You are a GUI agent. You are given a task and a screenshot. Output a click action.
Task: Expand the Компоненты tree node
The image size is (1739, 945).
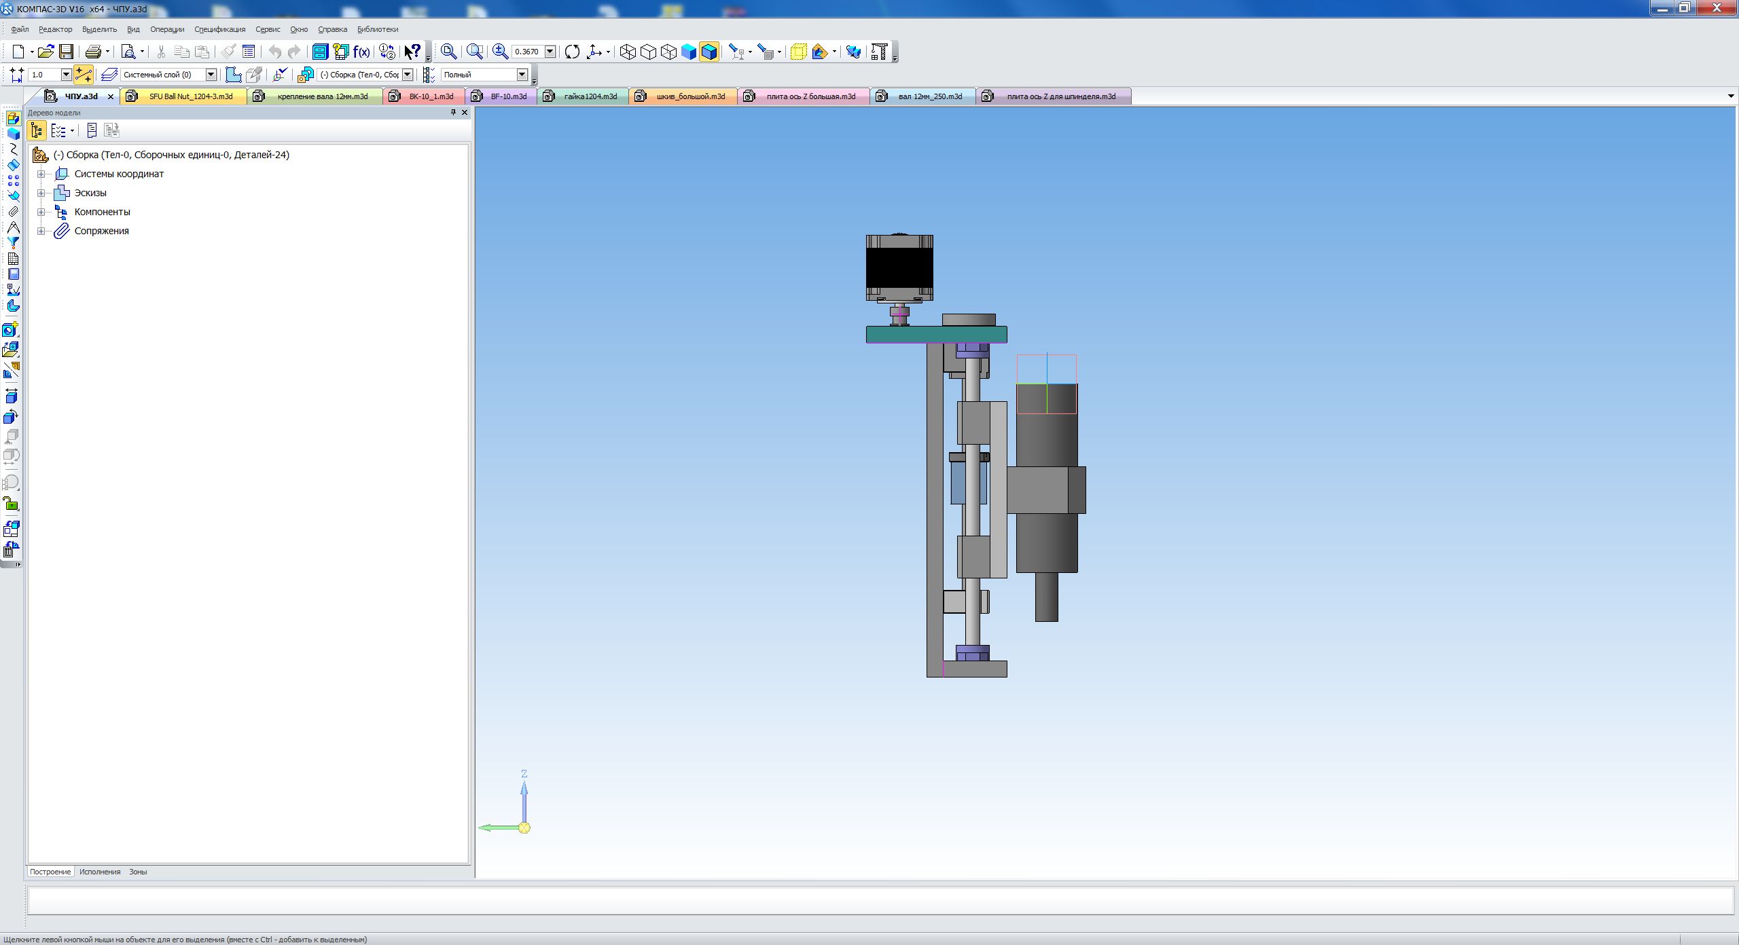[41, 212]
